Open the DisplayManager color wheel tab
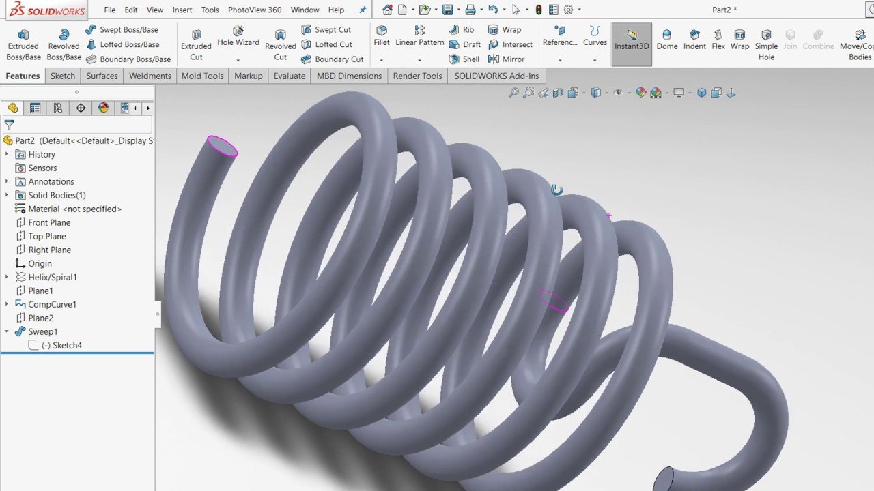Viewport: 874px width, 491px height. (103, 108)
